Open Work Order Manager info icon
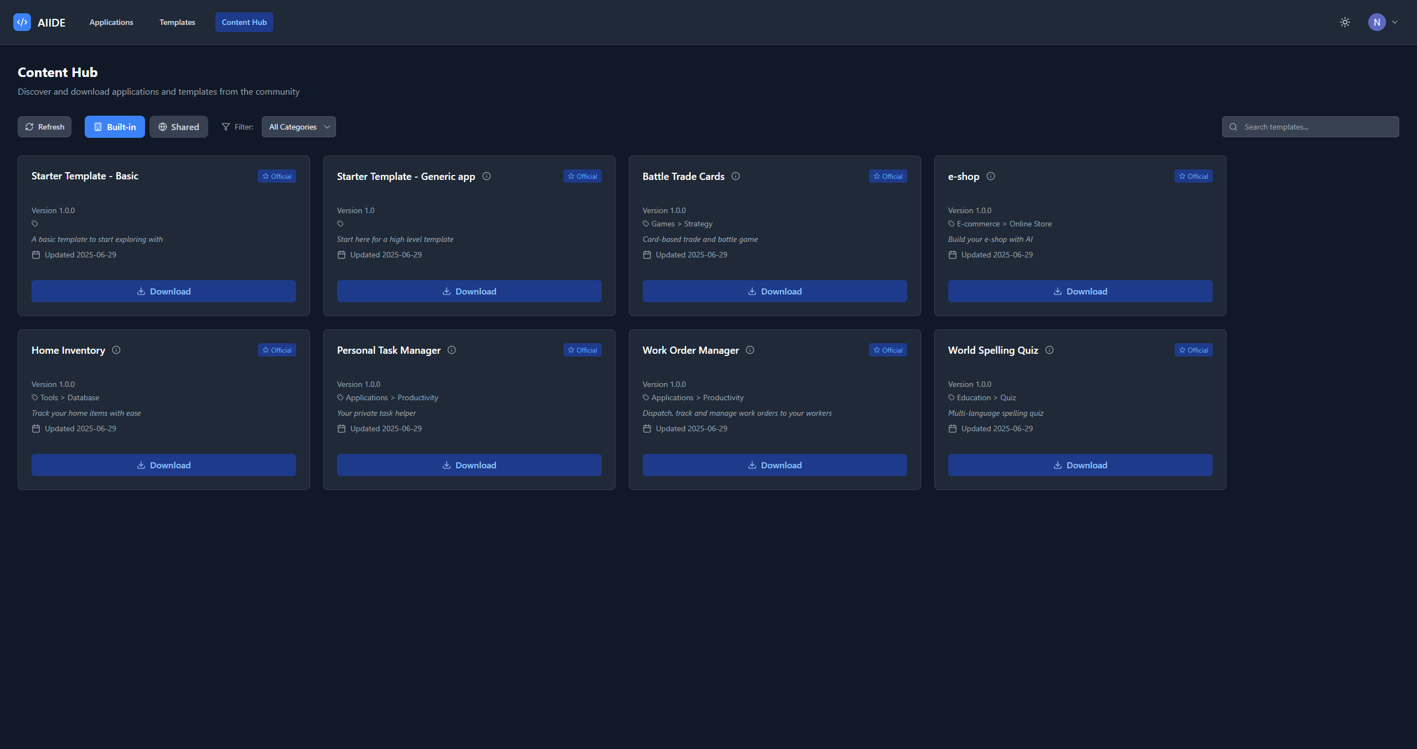 tap(750, 350)
